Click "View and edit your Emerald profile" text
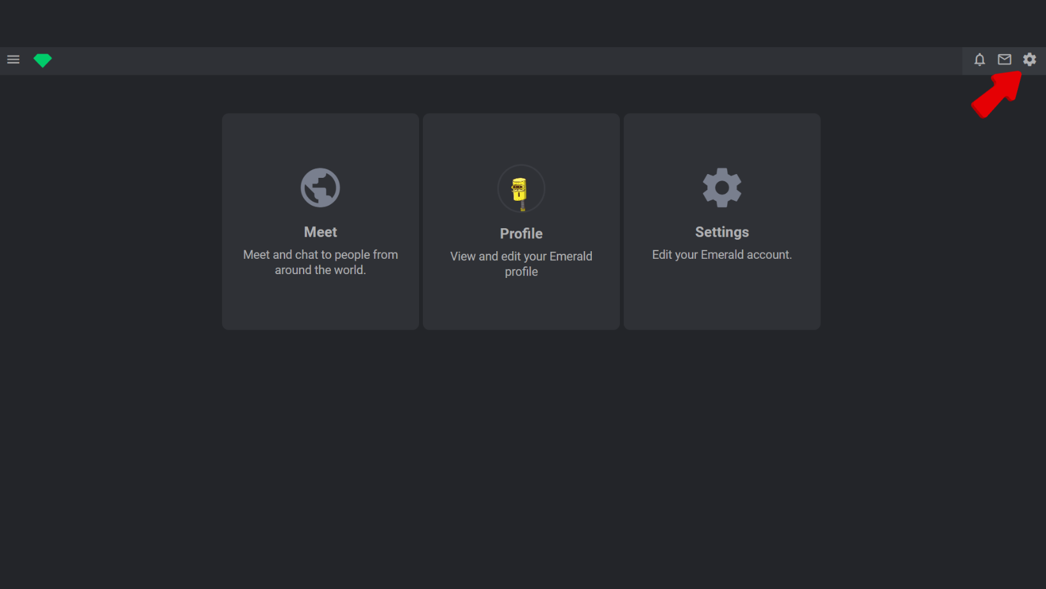The height and width of the screenshot is (589, 1046). 521,264
